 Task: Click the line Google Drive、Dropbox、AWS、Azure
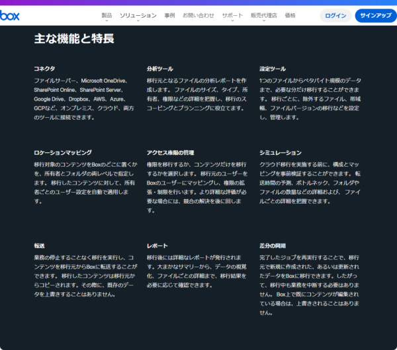[x=80, y=99]
